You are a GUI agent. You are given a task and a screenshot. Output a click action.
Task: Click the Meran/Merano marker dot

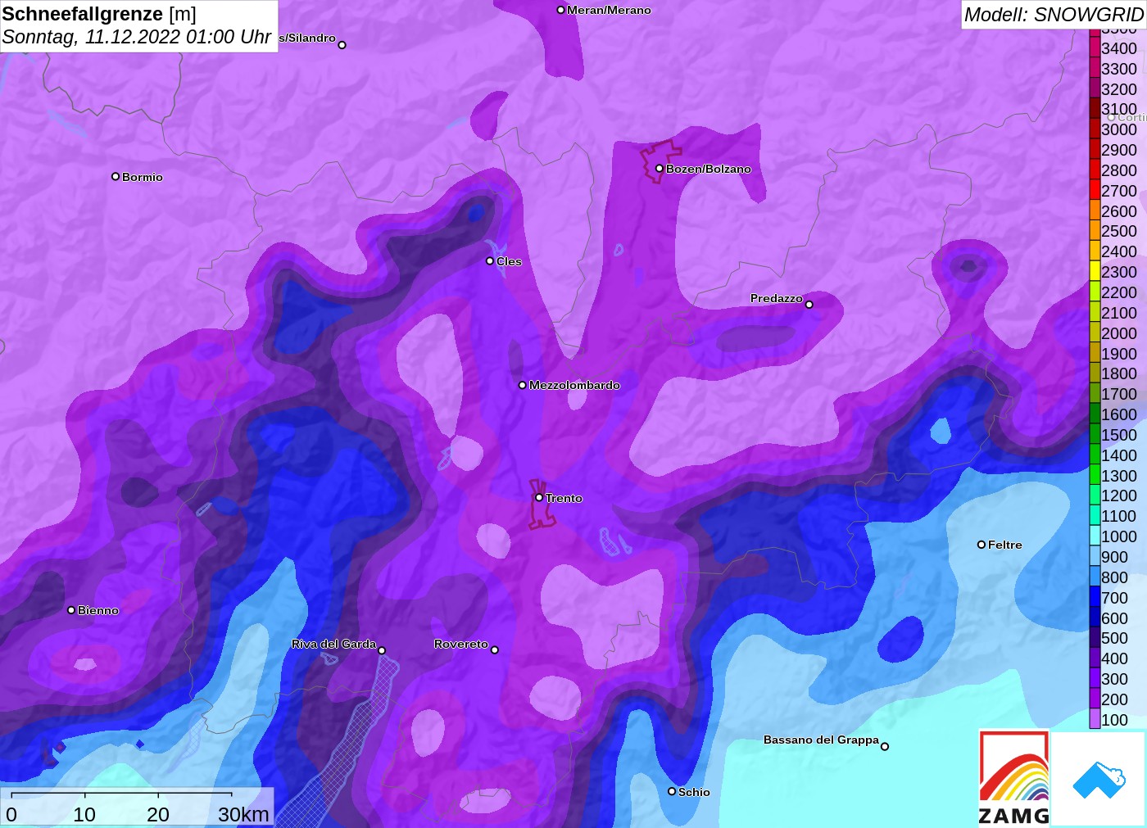(x=560, y=10)
